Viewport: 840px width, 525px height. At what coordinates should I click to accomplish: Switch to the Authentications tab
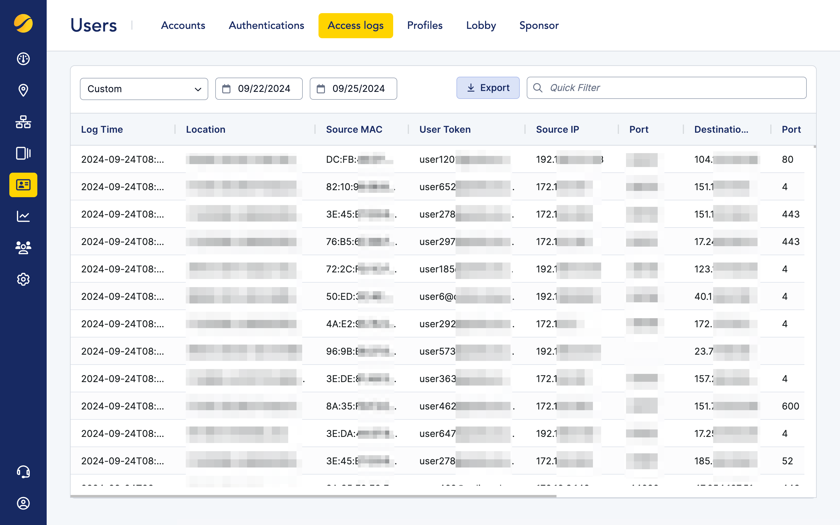(x=266, y=25)
